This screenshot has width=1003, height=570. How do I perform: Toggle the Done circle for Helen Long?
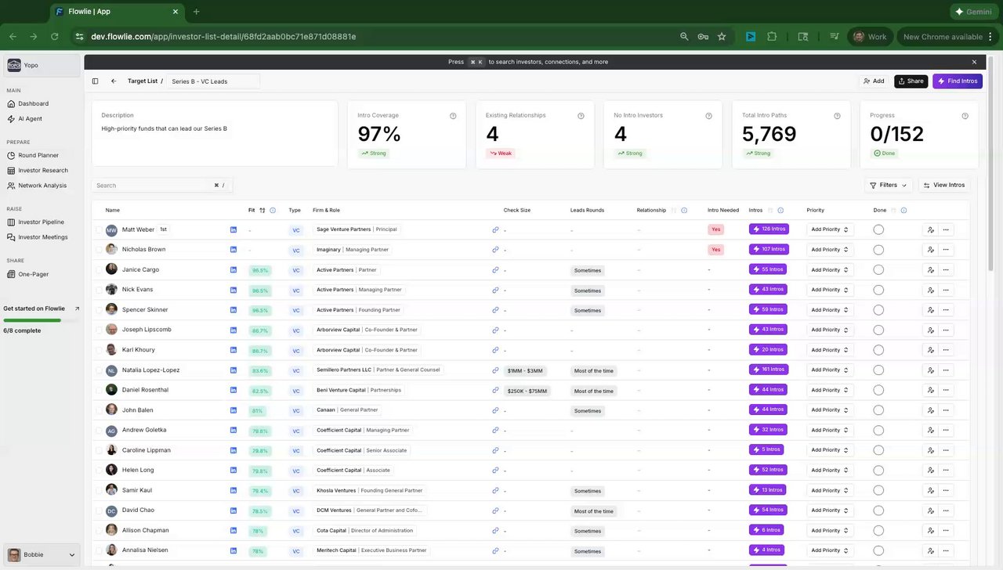tap(878, 471)
